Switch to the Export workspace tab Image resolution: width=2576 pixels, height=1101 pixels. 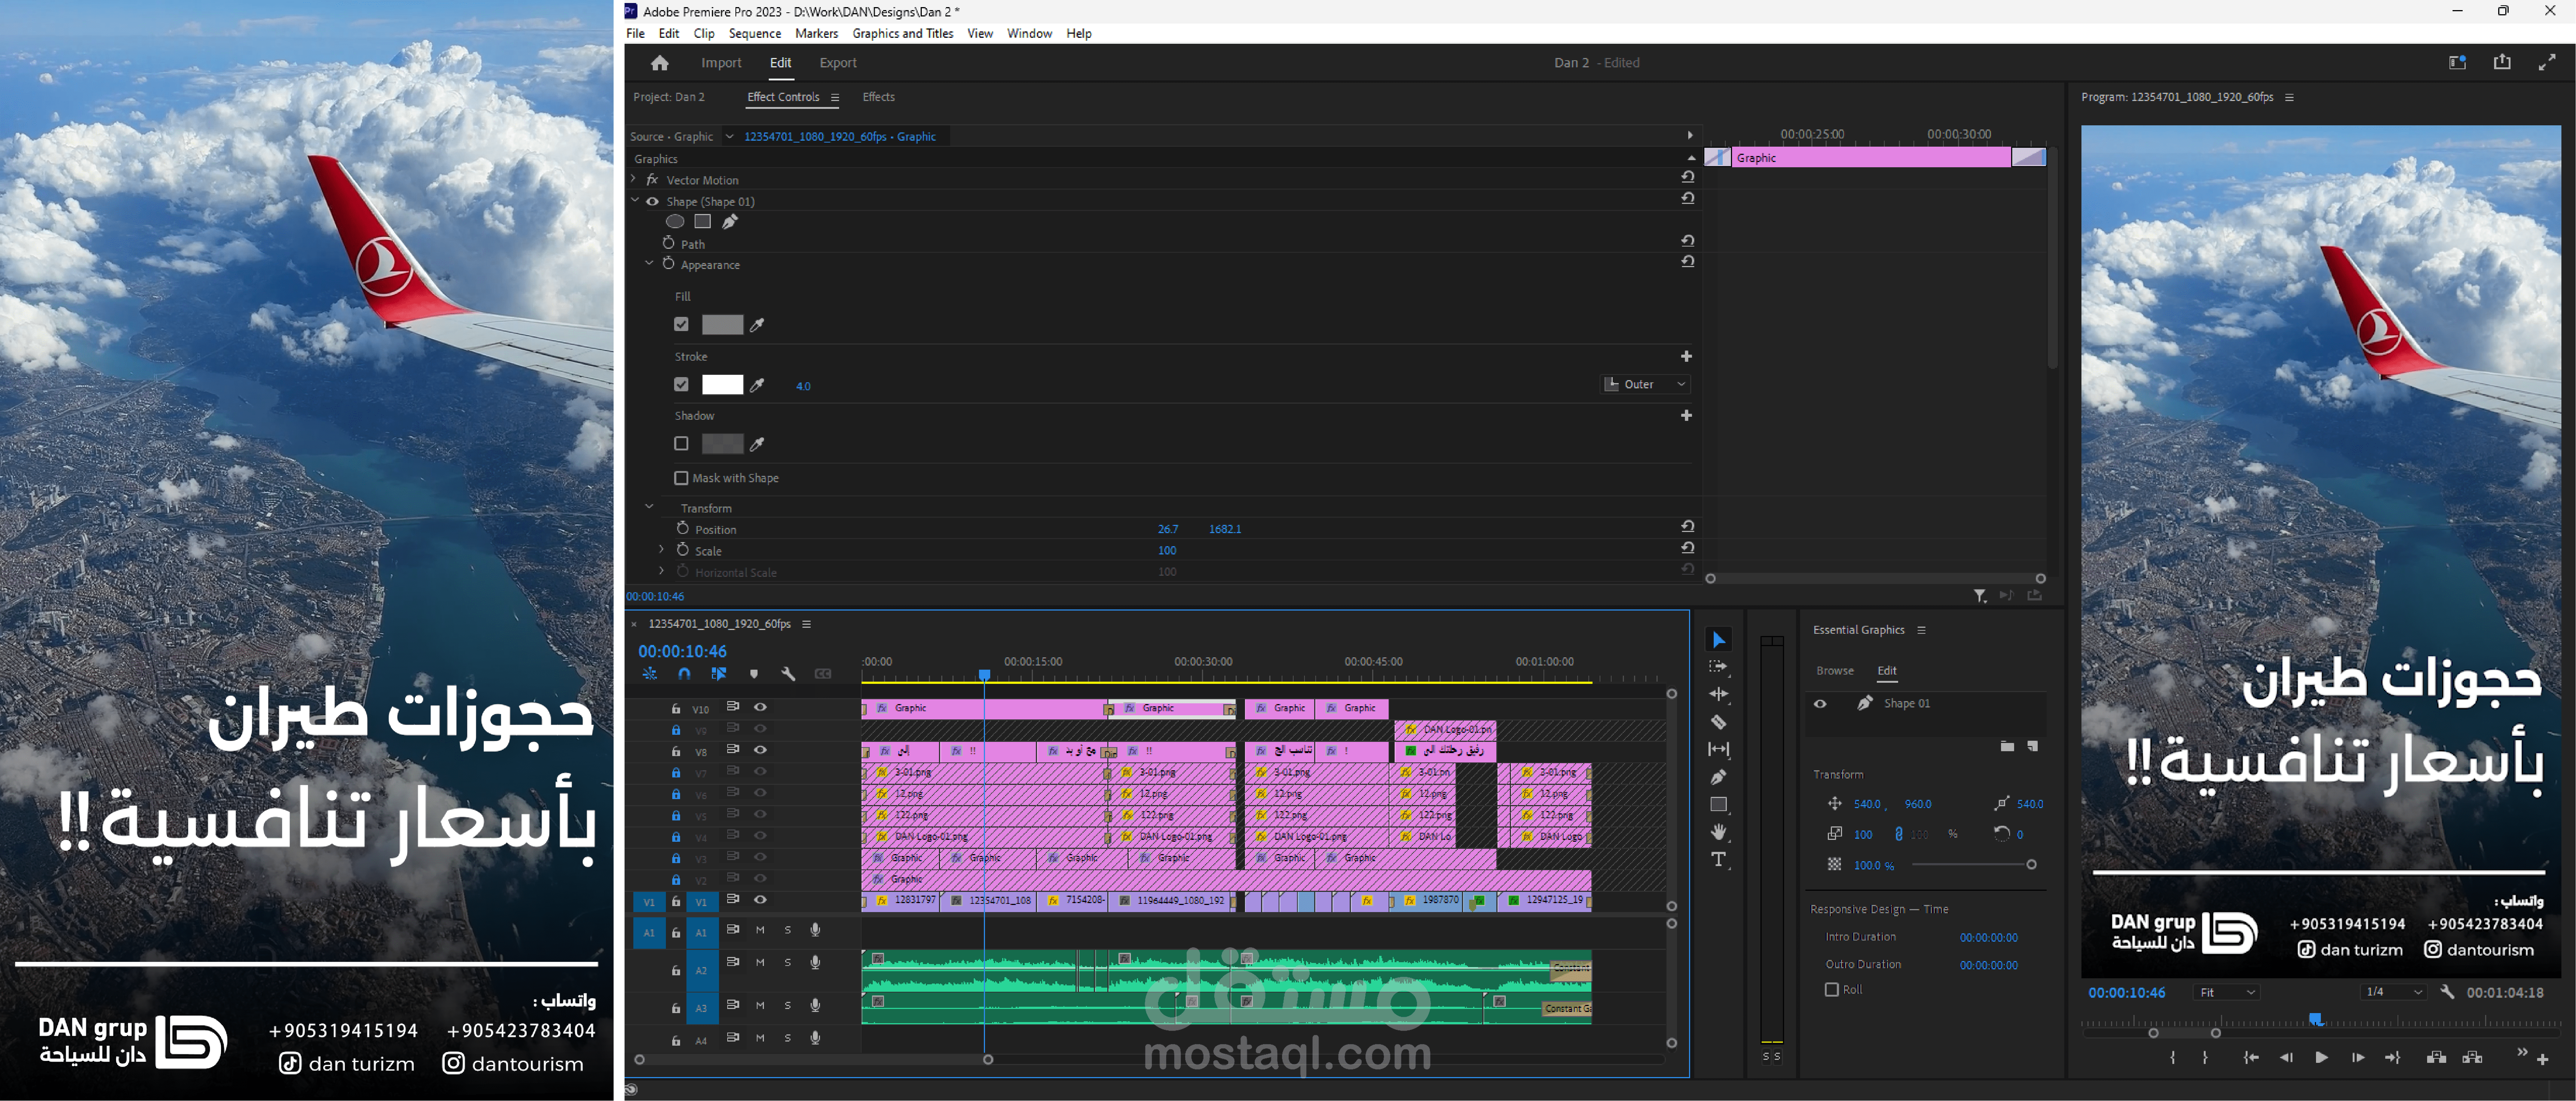coord(838,63)
